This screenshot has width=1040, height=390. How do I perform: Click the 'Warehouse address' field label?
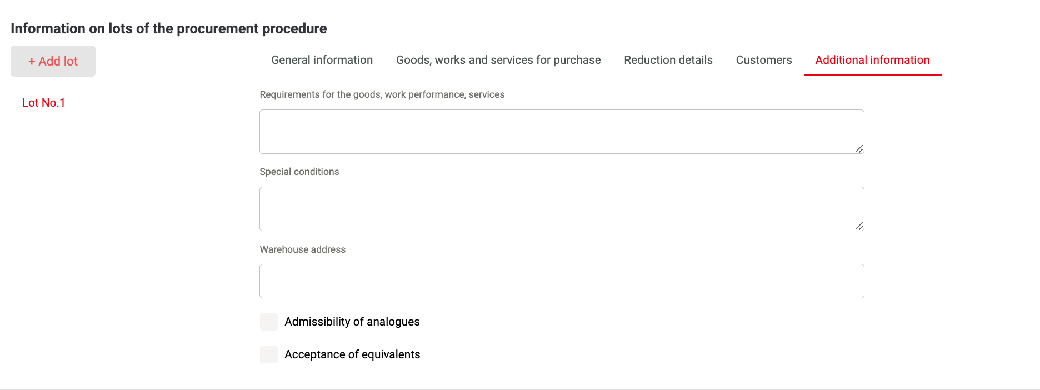tap(303, 249)
